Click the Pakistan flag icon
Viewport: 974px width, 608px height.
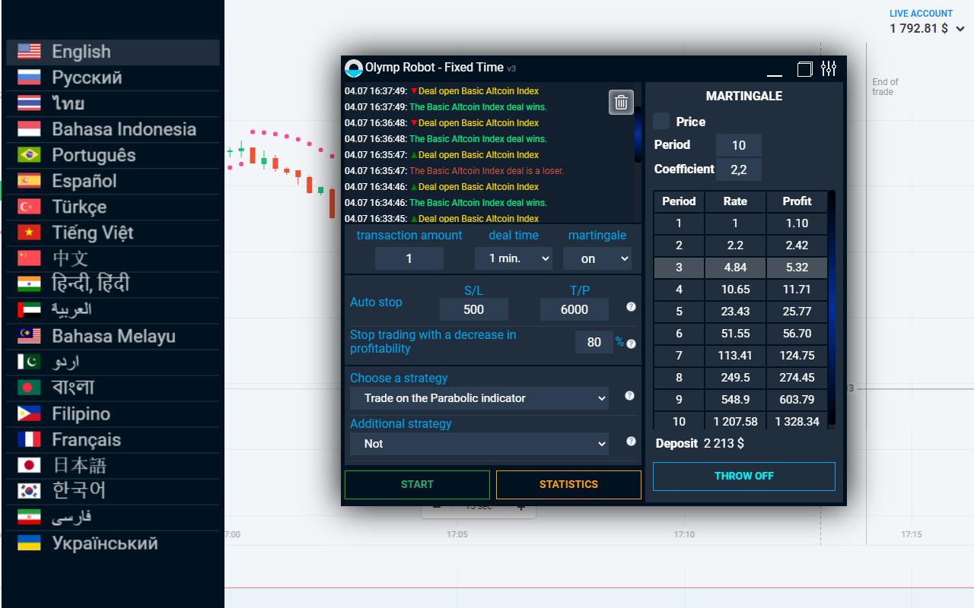(29, 362)
